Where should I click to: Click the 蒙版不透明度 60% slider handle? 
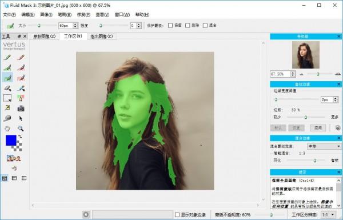[271, 215]
